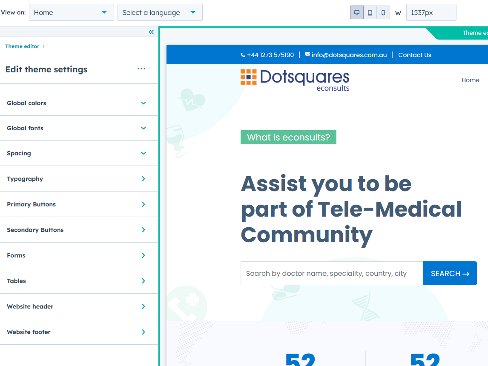The height and width of the screenshot is (366, 488).
Task: Expand the Global colors section
Action: (x=79, y=103)
